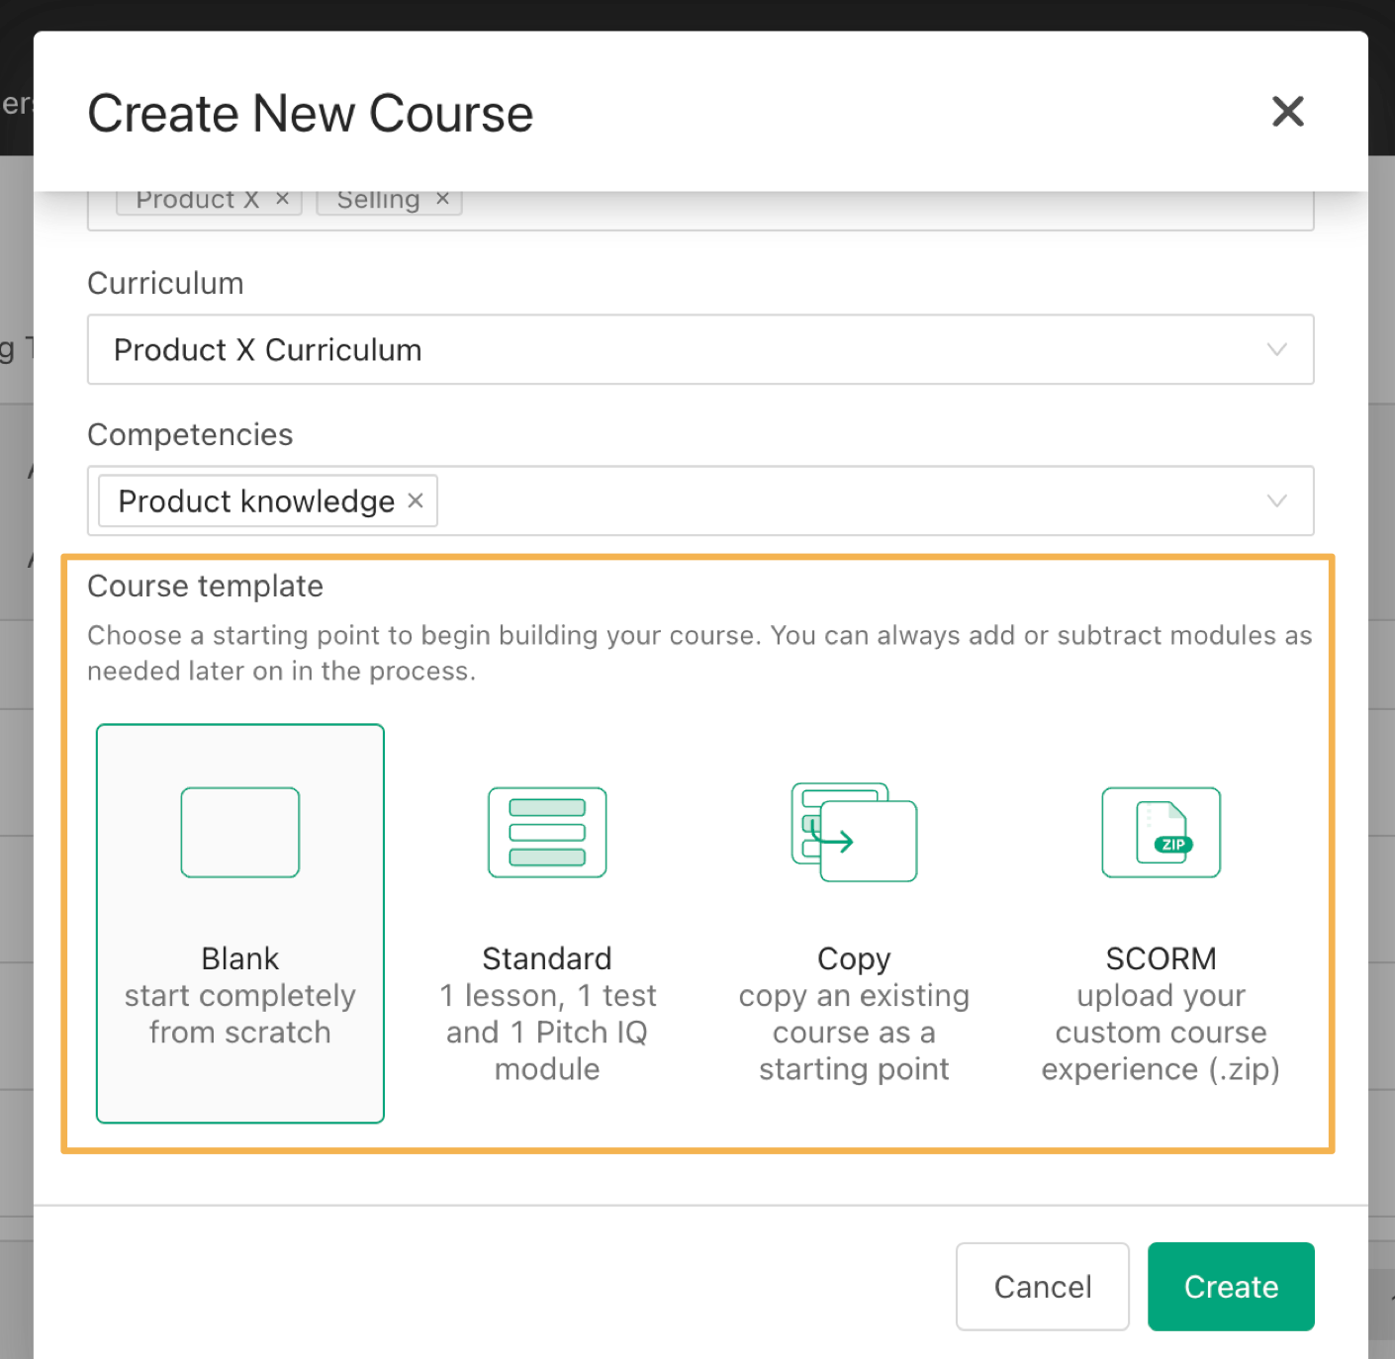Image resolution: width=1395 pixels, height=1359 pixels.
Task: Select the Blank template icon
Action: (x=240, y=832)
